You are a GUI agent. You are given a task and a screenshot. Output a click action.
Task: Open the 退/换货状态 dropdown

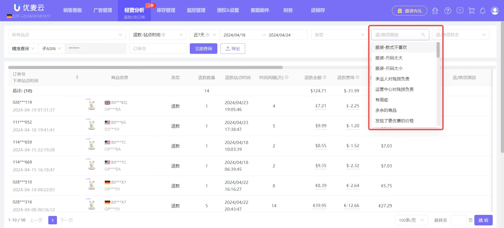point(461,35)
